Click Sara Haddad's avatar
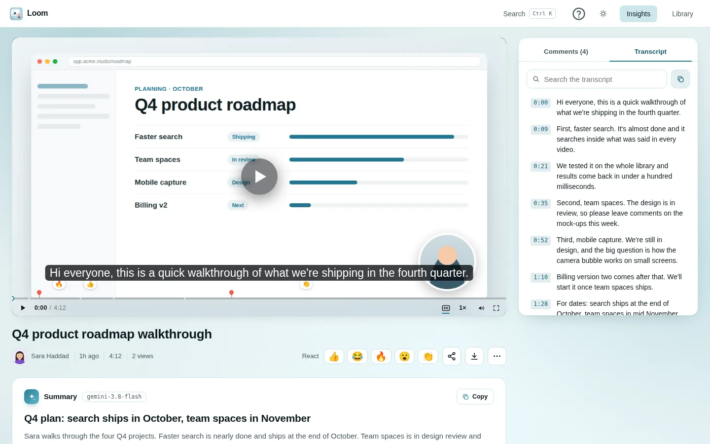Viewport: 710px width, 444px height. (x=20, y=356)
